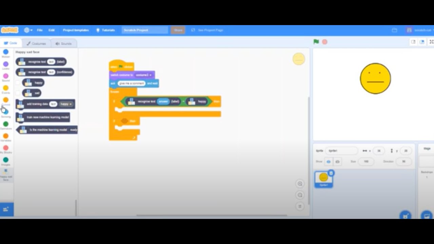Select the Operators block category
The width and height of the screenshot is (434, 244).
[x=6, y=125]
